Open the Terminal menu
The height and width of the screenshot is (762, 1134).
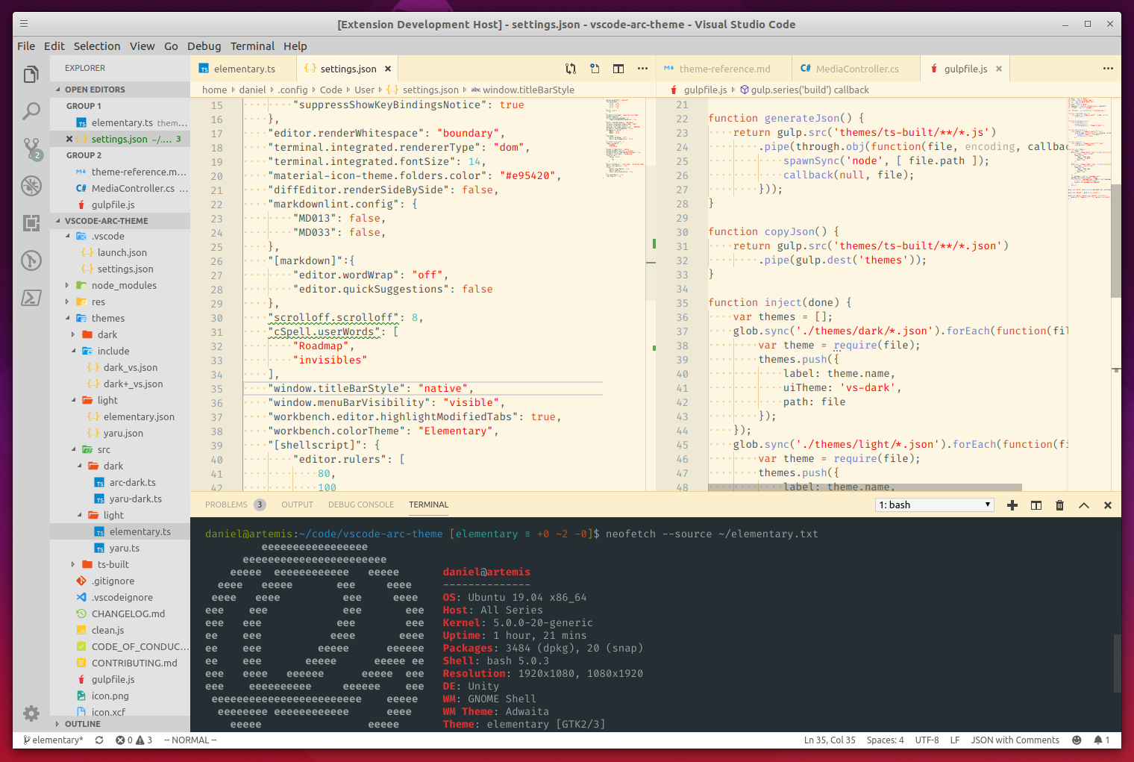(x=252, y=46)
